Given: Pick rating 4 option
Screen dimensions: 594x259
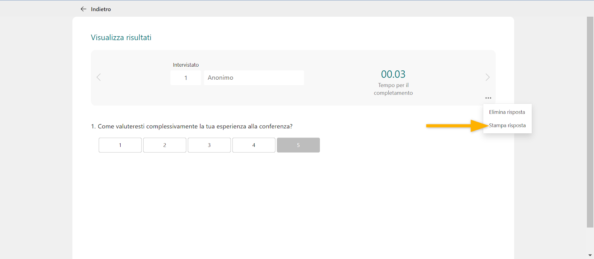Looking at the screenshot, I should tap(254, 145).
